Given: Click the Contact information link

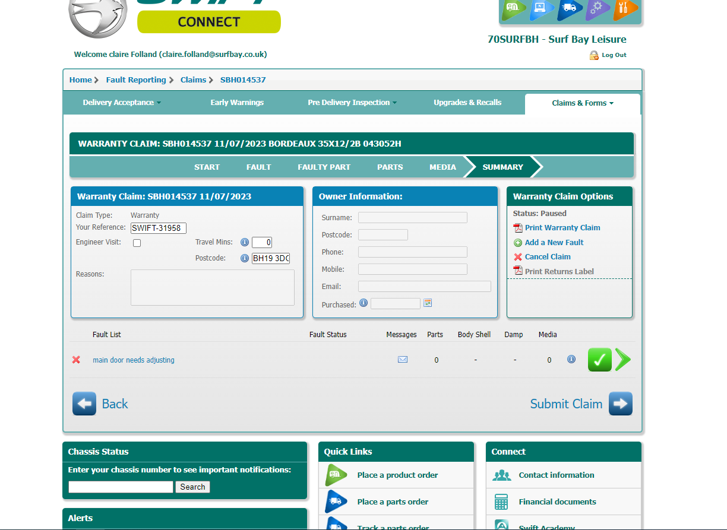Looking at the screenshot, I should pyautogui.click(x=557, y=475).
